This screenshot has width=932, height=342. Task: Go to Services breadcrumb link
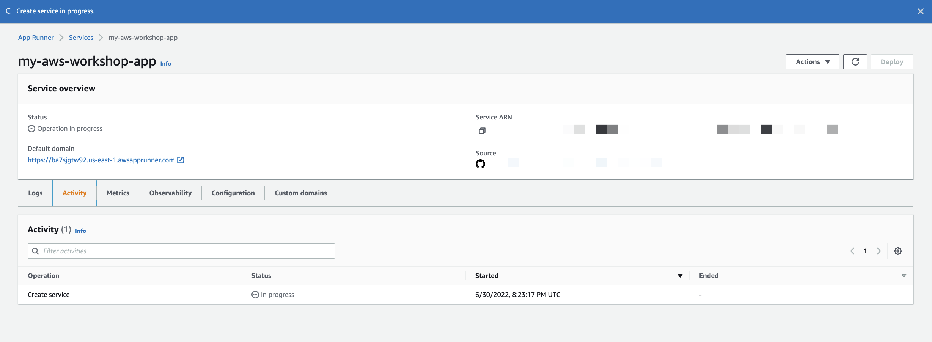81,38
